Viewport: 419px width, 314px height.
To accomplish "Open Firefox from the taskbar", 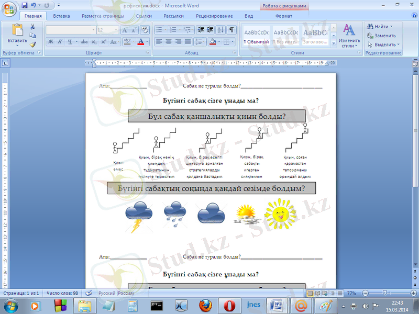I will (204, 305).
